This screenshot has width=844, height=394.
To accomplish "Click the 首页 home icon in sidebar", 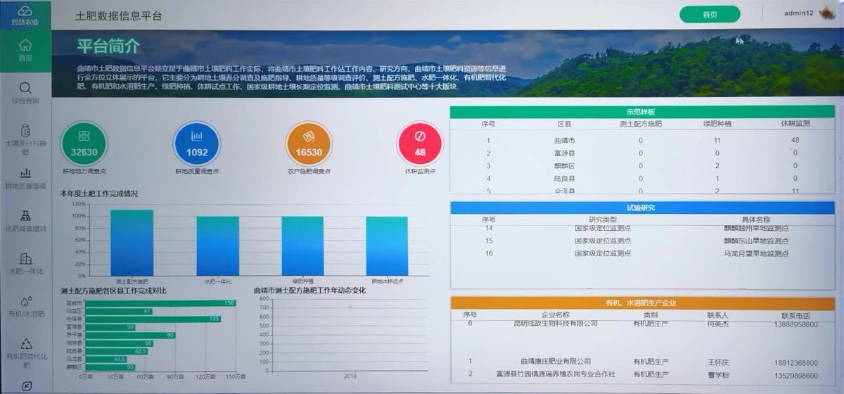I will [25, 45].
